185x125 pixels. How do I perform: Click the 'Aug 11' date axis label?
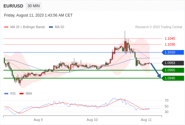coord(146,120)
